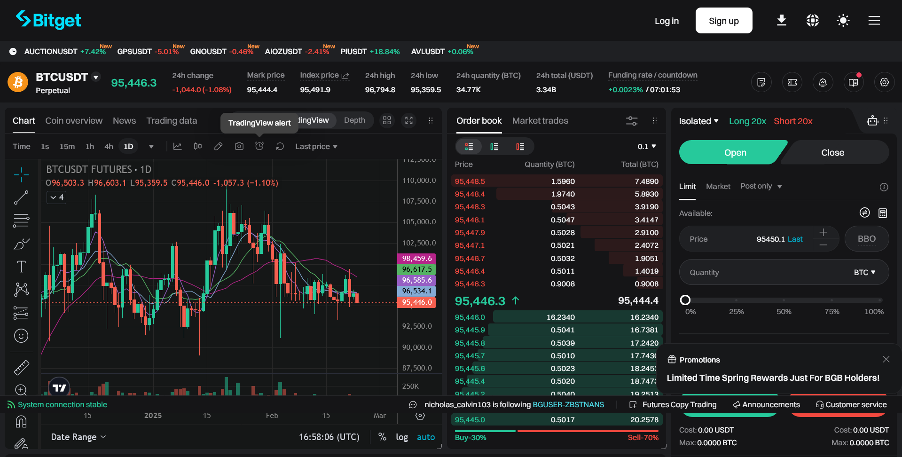Open the indicators icon in chart toolbar

(x=177, y=146)
